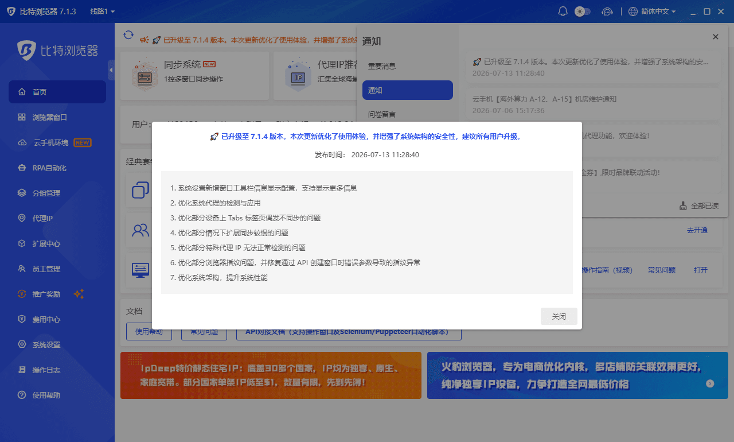Open the IpDeep static residential IP banner
Image resolution: width=734 pixels, height=442 pixels.
[271, 375]
